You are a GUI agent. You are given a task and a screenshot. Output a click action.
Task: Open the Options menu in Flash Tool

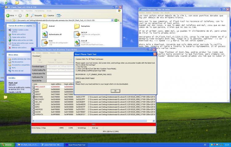click(45, 53)
